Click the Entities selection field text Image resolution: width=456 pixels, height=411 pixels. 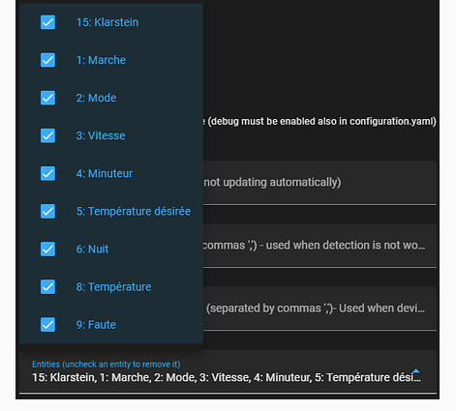[x=227, y=377]
